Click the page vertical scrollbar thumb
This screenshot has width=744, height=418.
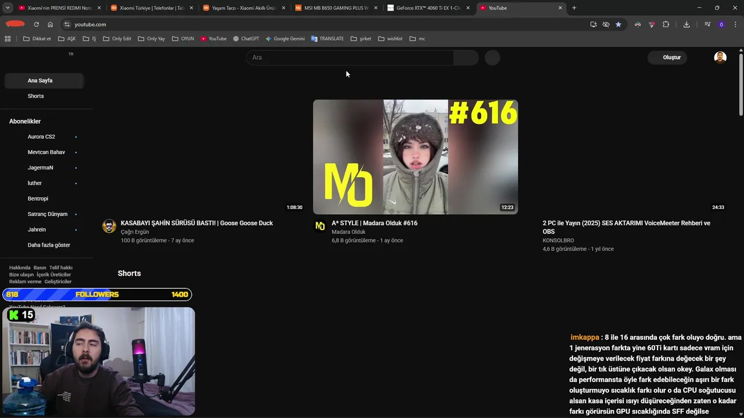click(741, 84)
